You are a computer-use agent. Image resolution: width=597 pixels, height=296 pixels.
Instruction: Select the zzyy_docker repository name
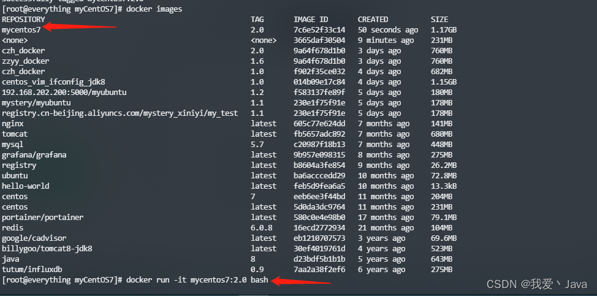click(x=26, y=61)
